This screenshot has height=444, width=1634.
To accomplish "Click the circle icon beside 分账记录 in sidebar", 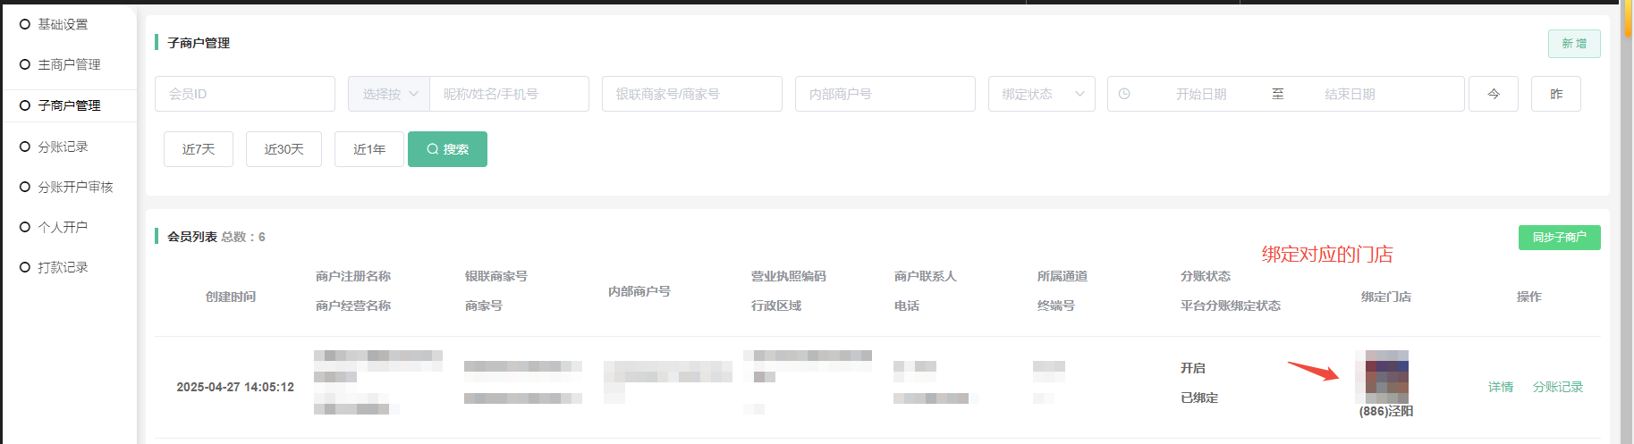I will click(x=25, y=147).
